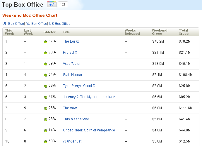Image resolution: width=202 pixels, height=146 pixels.
Task: Click the Top Box Office page title
Action: click(23, 5)
